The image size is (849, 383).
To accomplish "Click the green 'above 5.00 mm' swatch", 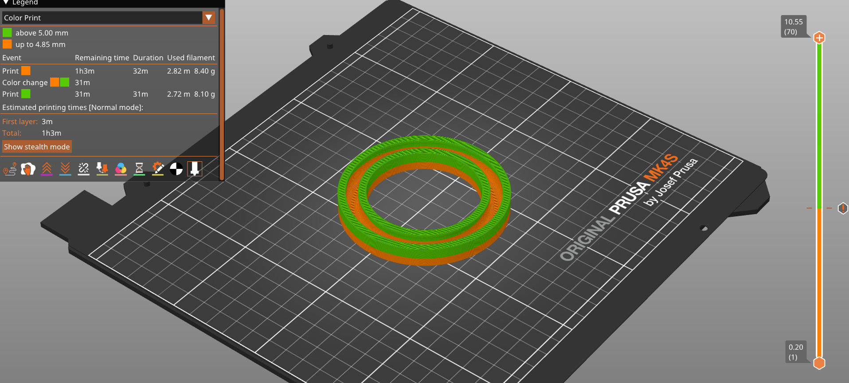I will click(7, 33).
